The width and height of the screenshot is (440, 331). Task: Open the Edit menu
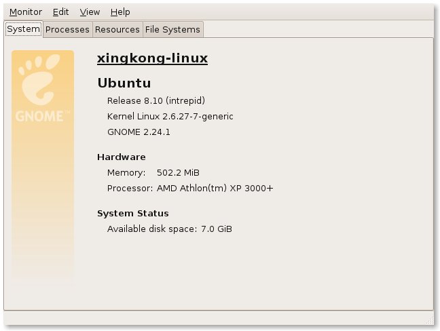60,12
